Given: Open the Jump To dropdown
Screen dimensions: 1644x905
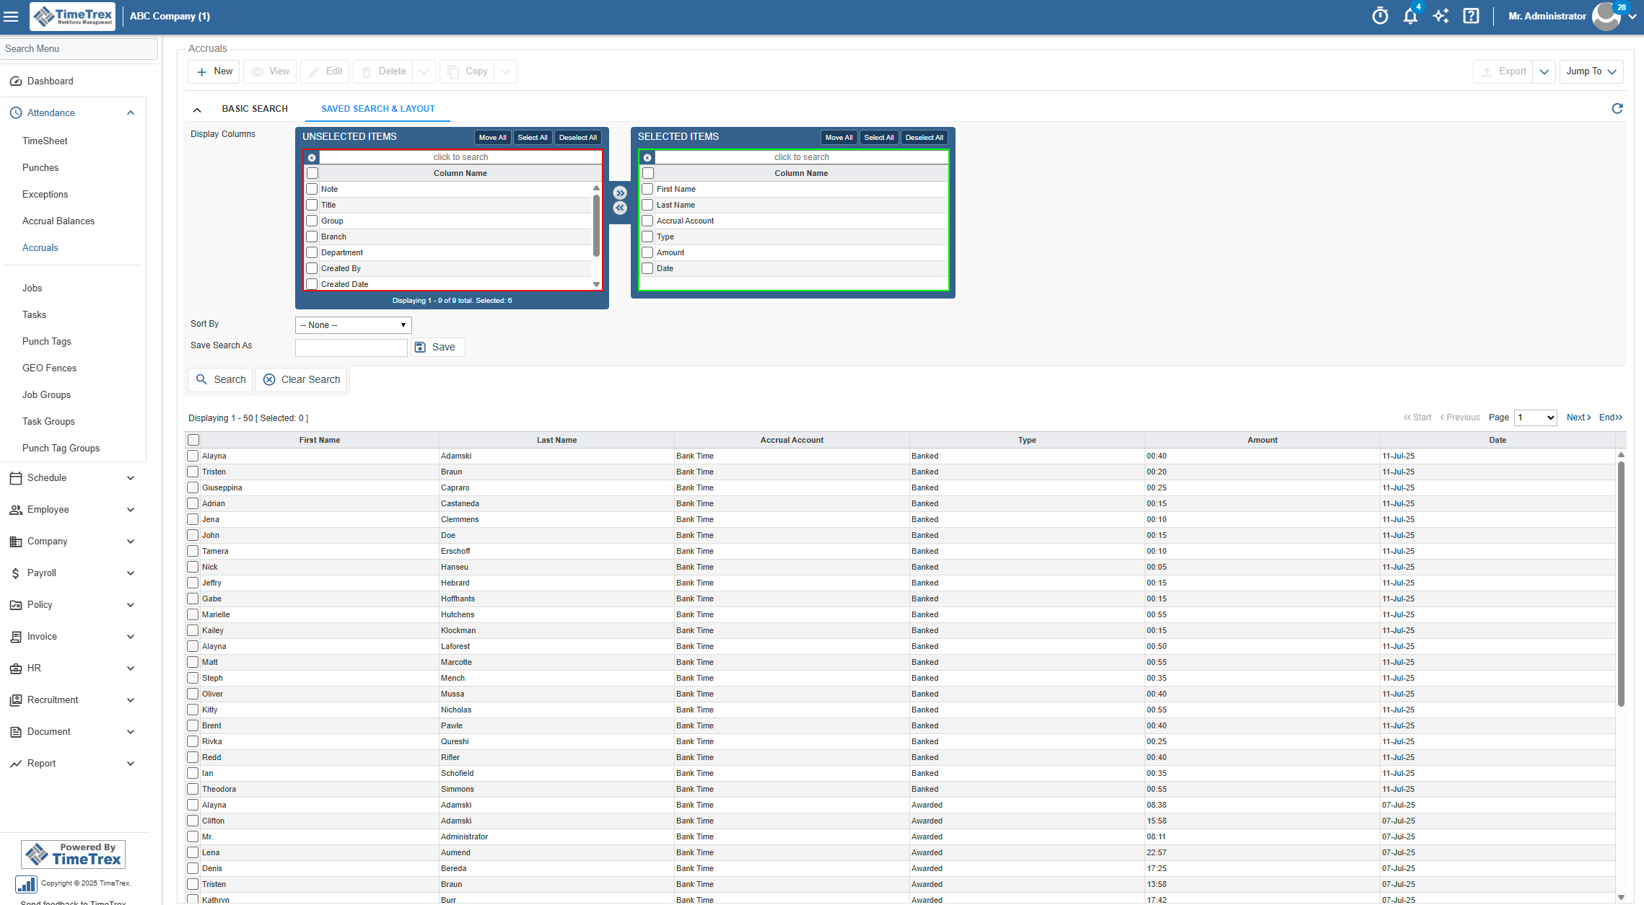Looking at the screenshot, I should [x=1591, y=71].
